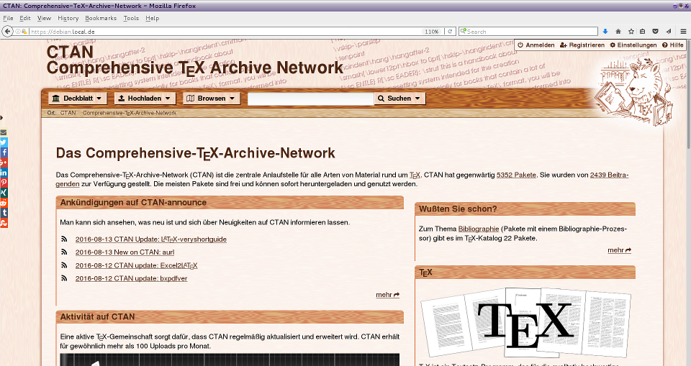Share page on StumbleUpon sidebar icon
Image resolution: width=691 pixels, height=366 pixels.
4,223
